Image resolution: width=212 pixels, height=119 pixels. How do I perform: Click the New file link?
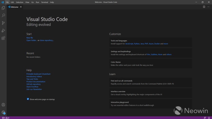point(30,38)
